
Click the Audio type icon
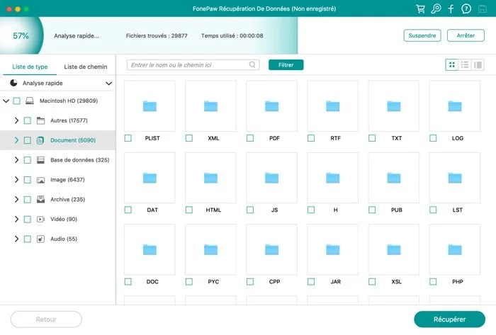click(40, 239)
